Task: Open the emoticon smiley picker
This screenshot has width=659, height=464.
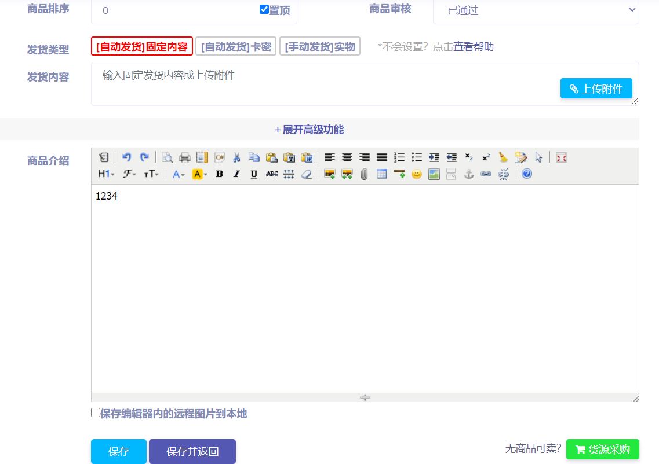Action: (417, 174)
